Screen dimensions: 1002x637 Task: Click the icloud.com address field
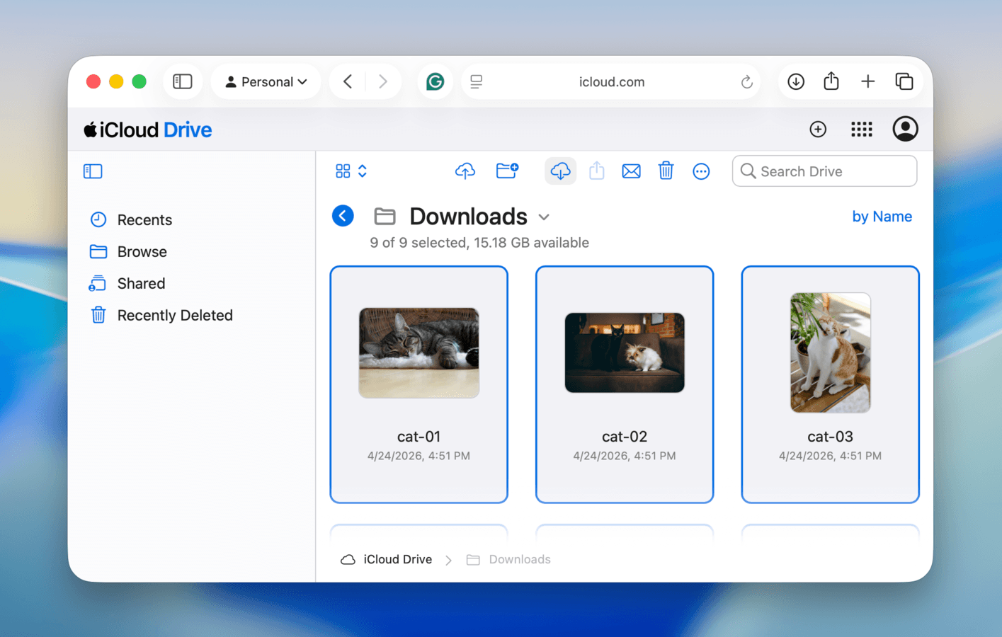tap(611, 81)
